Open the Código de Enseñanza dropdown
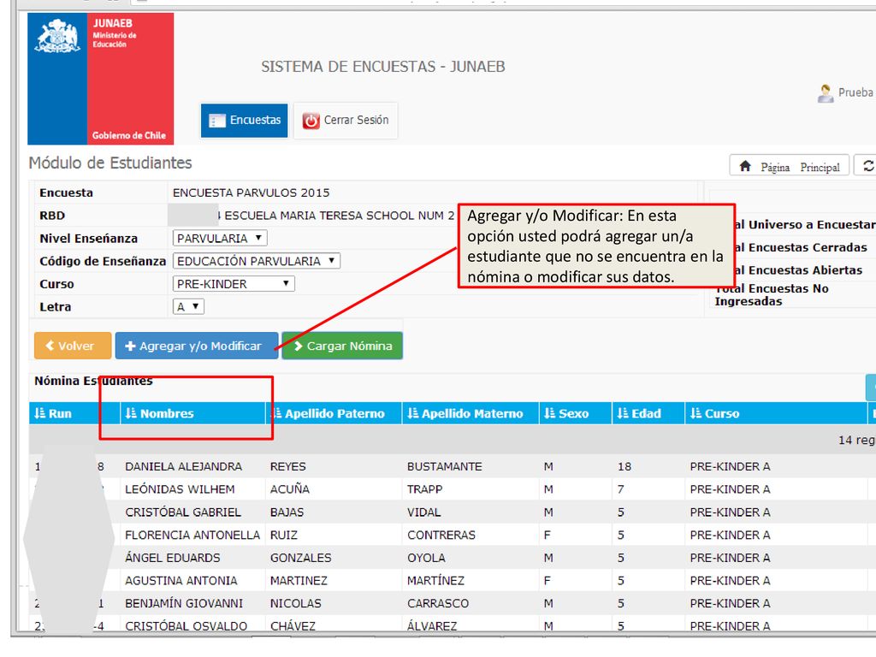876x657 pixels. pyautogui.click(x=257, y=261)
